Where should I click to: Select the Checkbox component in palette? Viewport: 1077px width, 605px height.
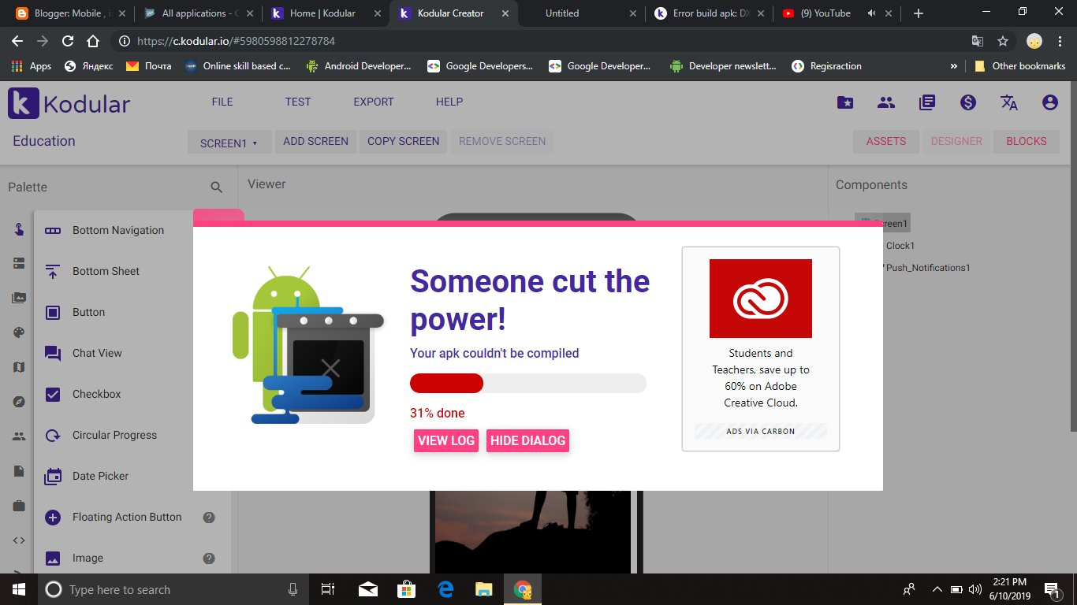point(96,395)
